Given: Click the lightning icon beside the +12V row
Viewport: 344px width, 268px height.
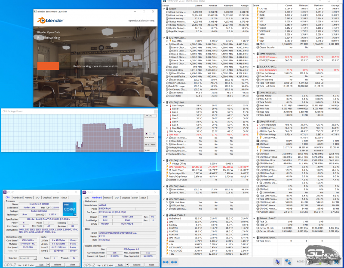Looking at the screenshot, I should click(167, 254).
